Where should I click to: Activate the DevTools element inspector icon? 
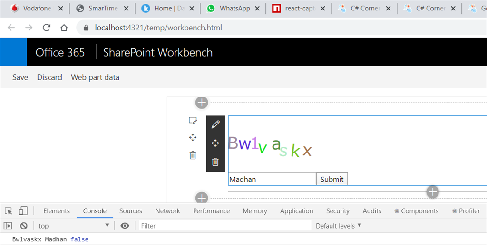[x=9, y=211]
